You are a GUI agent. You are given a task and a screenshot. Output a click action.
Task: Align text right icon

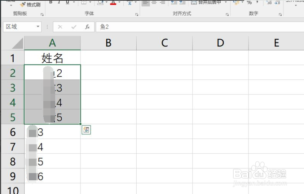(163, 3)
